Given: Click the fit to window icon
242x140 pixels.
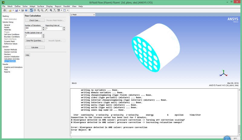Looking at the screenshot, I should (x=51, y=10).
